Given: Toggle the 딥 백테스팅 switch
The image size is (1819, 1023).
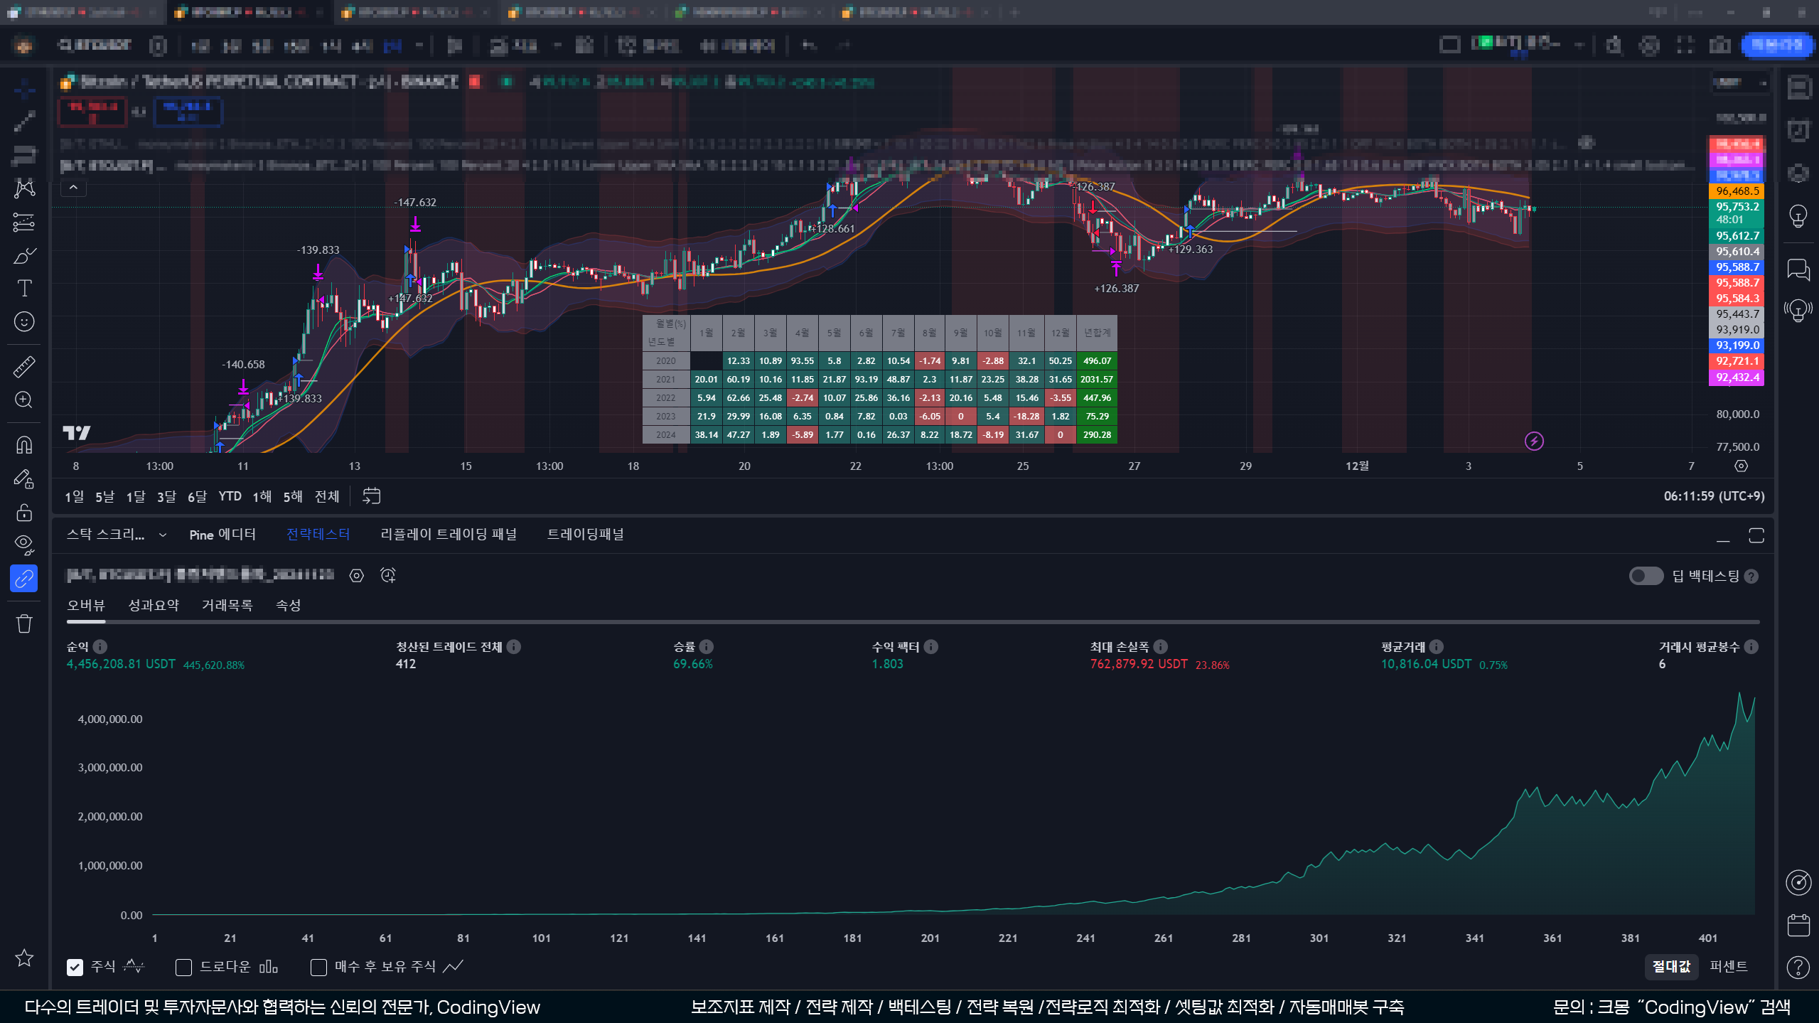Looking at the screenshot, I should tap(1646, 576).
